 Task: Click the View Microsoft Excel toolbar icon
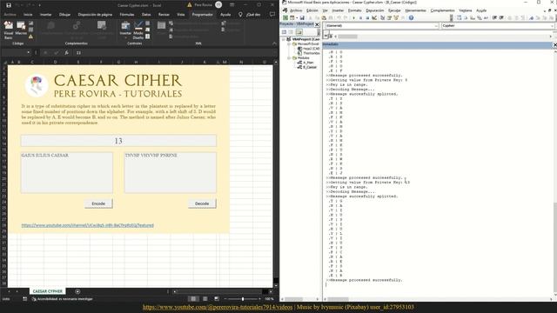(x=285, y=17)
